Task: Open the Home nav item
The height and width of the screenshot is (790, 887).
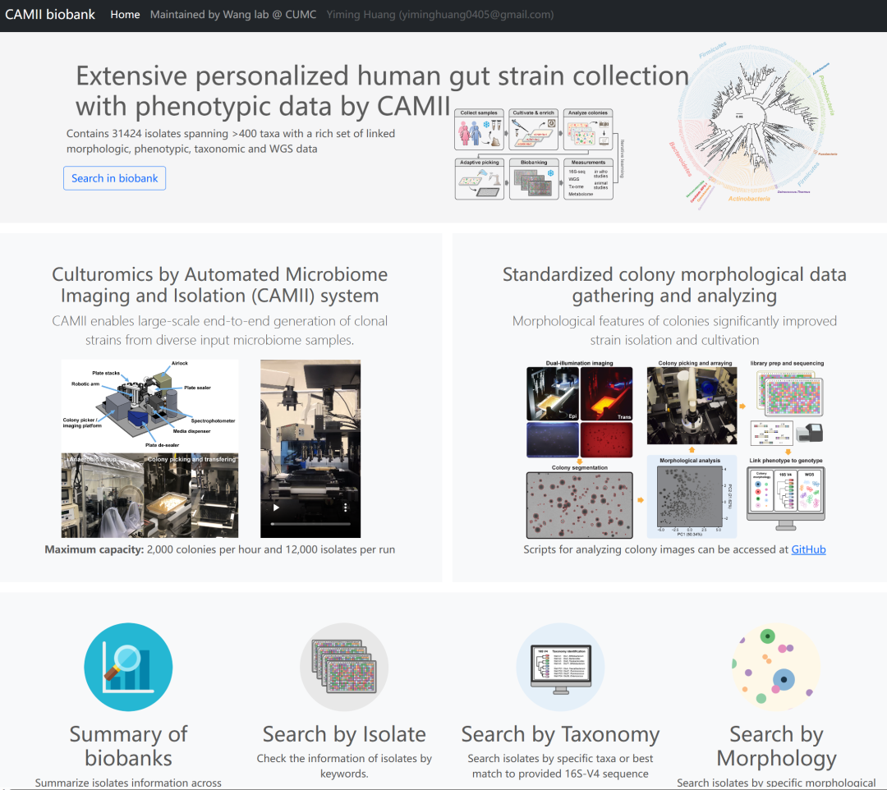Action: (x=125, y=15)
